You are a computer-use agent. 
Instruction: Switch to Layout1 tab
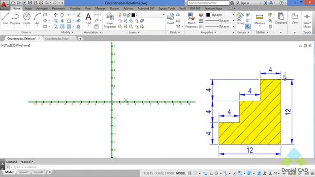(x=23, y=172)
